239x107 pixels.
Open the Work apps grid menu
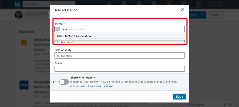199,4
